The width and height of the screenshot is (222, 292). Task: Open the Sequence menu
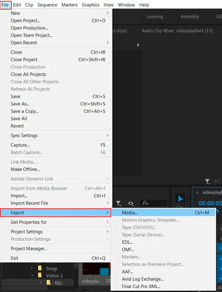(47, 5)
